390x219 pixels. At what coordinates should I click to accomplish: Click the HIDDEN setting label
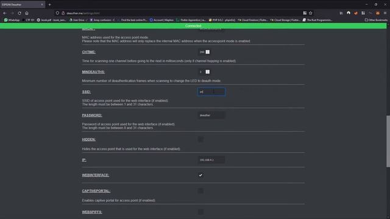click(x=89, y=139)
